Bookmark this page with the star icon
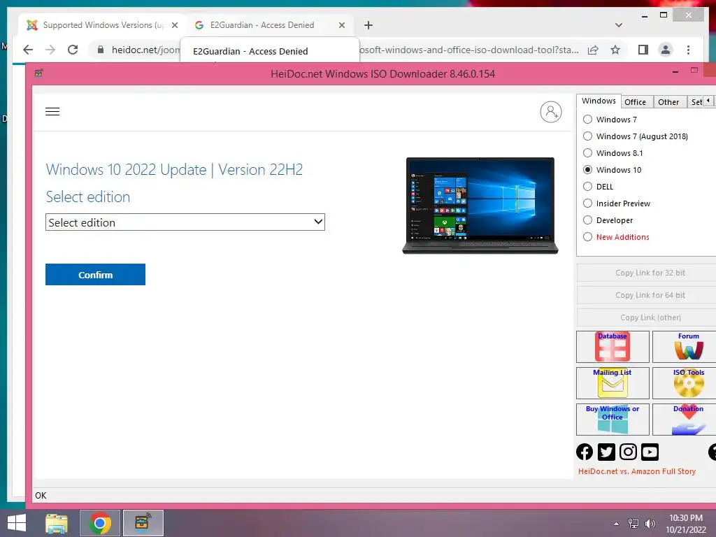This screenshot has height=537, width=716. [x=615, y=50]
